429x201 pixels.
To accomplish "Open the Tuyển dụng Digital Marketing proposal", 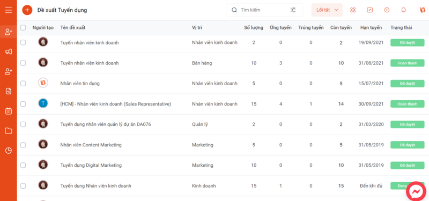I will (x=91, y=166).
